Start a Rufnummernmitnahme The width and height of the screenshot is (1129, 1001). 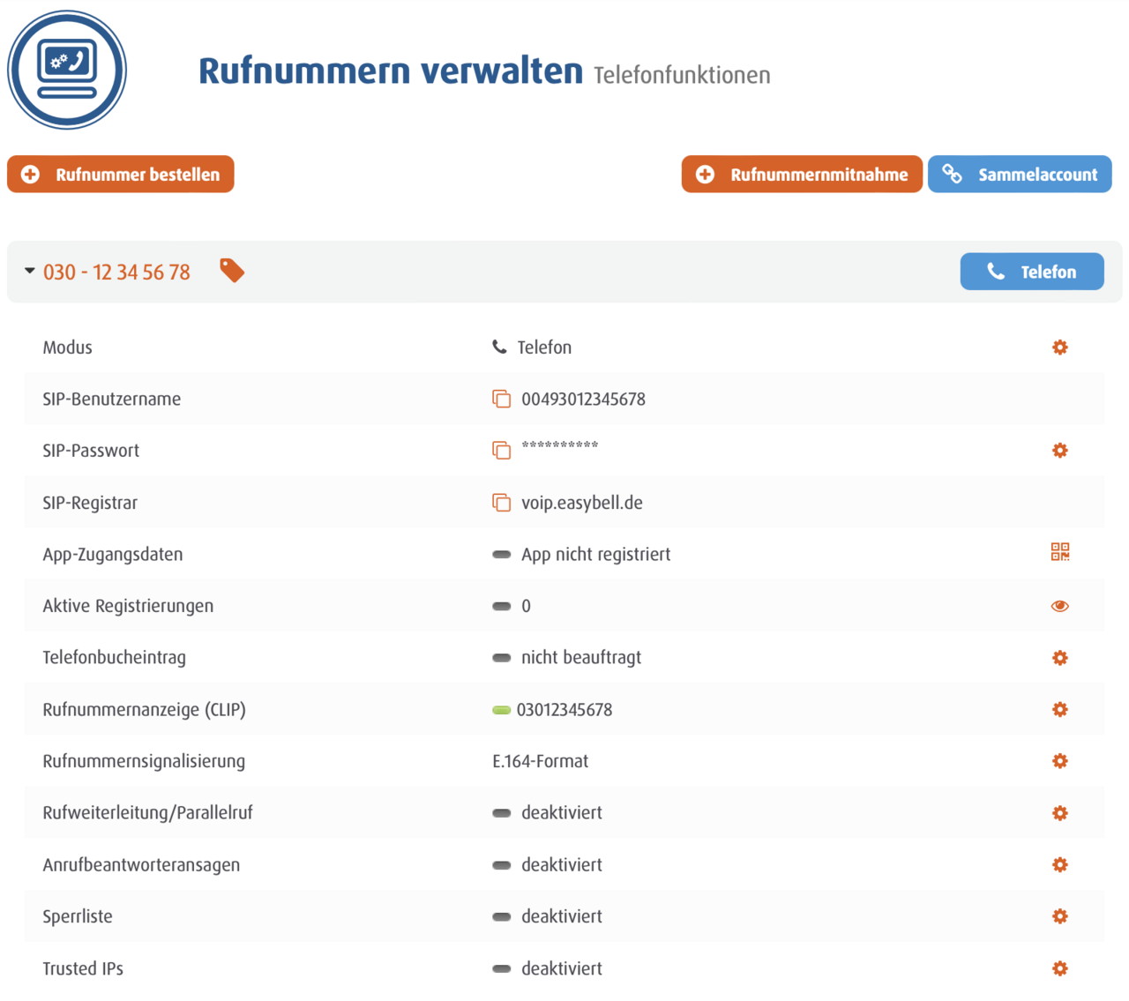(801, 174)
